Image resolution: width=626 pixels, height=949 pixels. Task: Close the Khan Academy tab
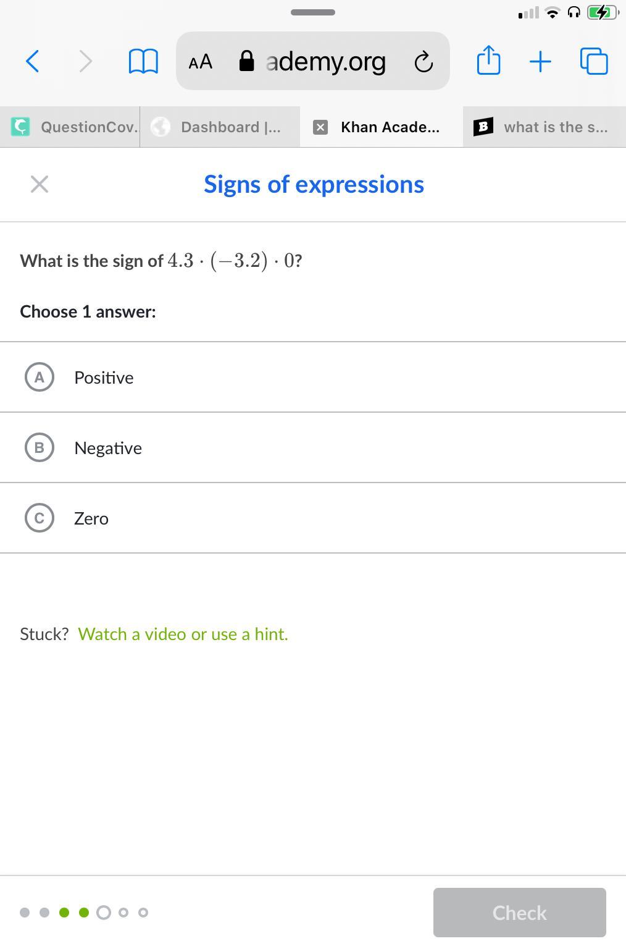(x=320, y=127)
